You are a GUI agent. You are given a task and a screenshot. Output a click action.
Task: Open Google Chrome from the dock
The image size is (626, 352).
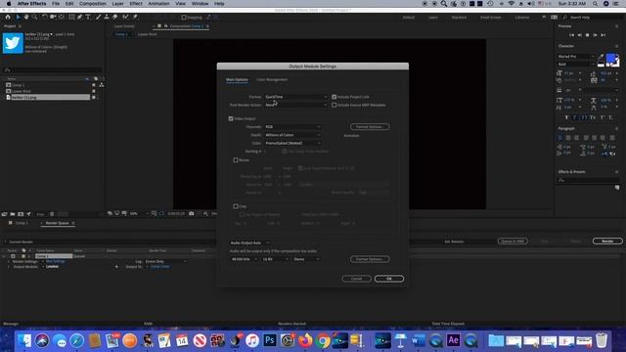(x=323, y=340)
